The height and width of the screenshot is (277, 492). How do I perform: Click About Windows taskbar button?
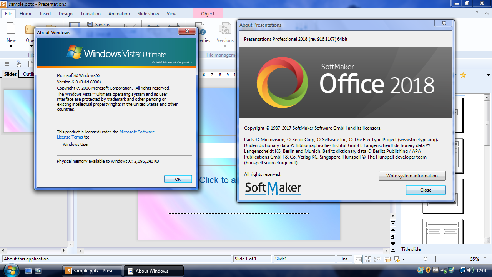(x=154, y=271)
